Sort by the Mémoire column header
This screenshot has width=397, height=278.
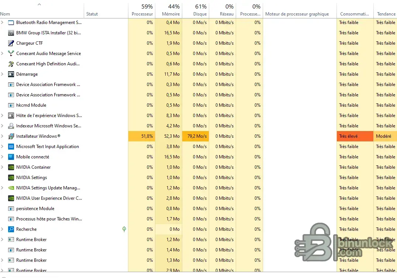169,10
